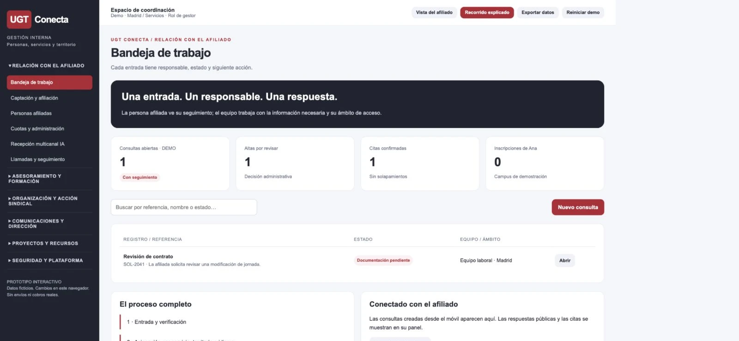Click the Consultas abiertas DEMO card
This screenshot has height=341, width=739.
[x=170, y=164]
